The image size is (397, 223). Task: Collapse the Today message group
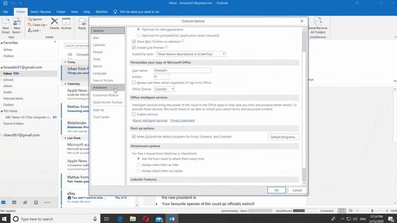tap(65, 62)
